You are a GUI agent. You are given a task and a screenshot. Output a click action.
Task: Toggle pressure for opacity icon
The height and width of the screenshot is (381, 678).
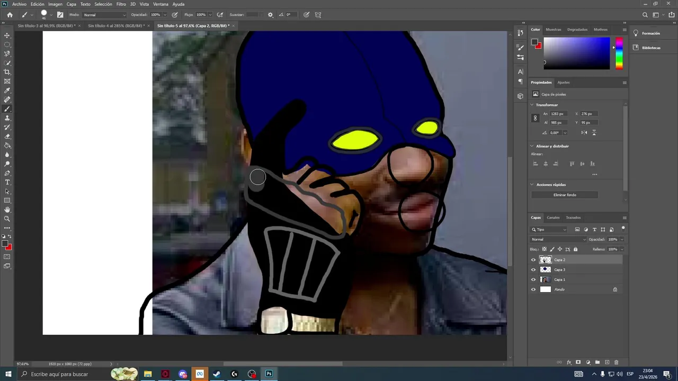[x=175, y=15]
